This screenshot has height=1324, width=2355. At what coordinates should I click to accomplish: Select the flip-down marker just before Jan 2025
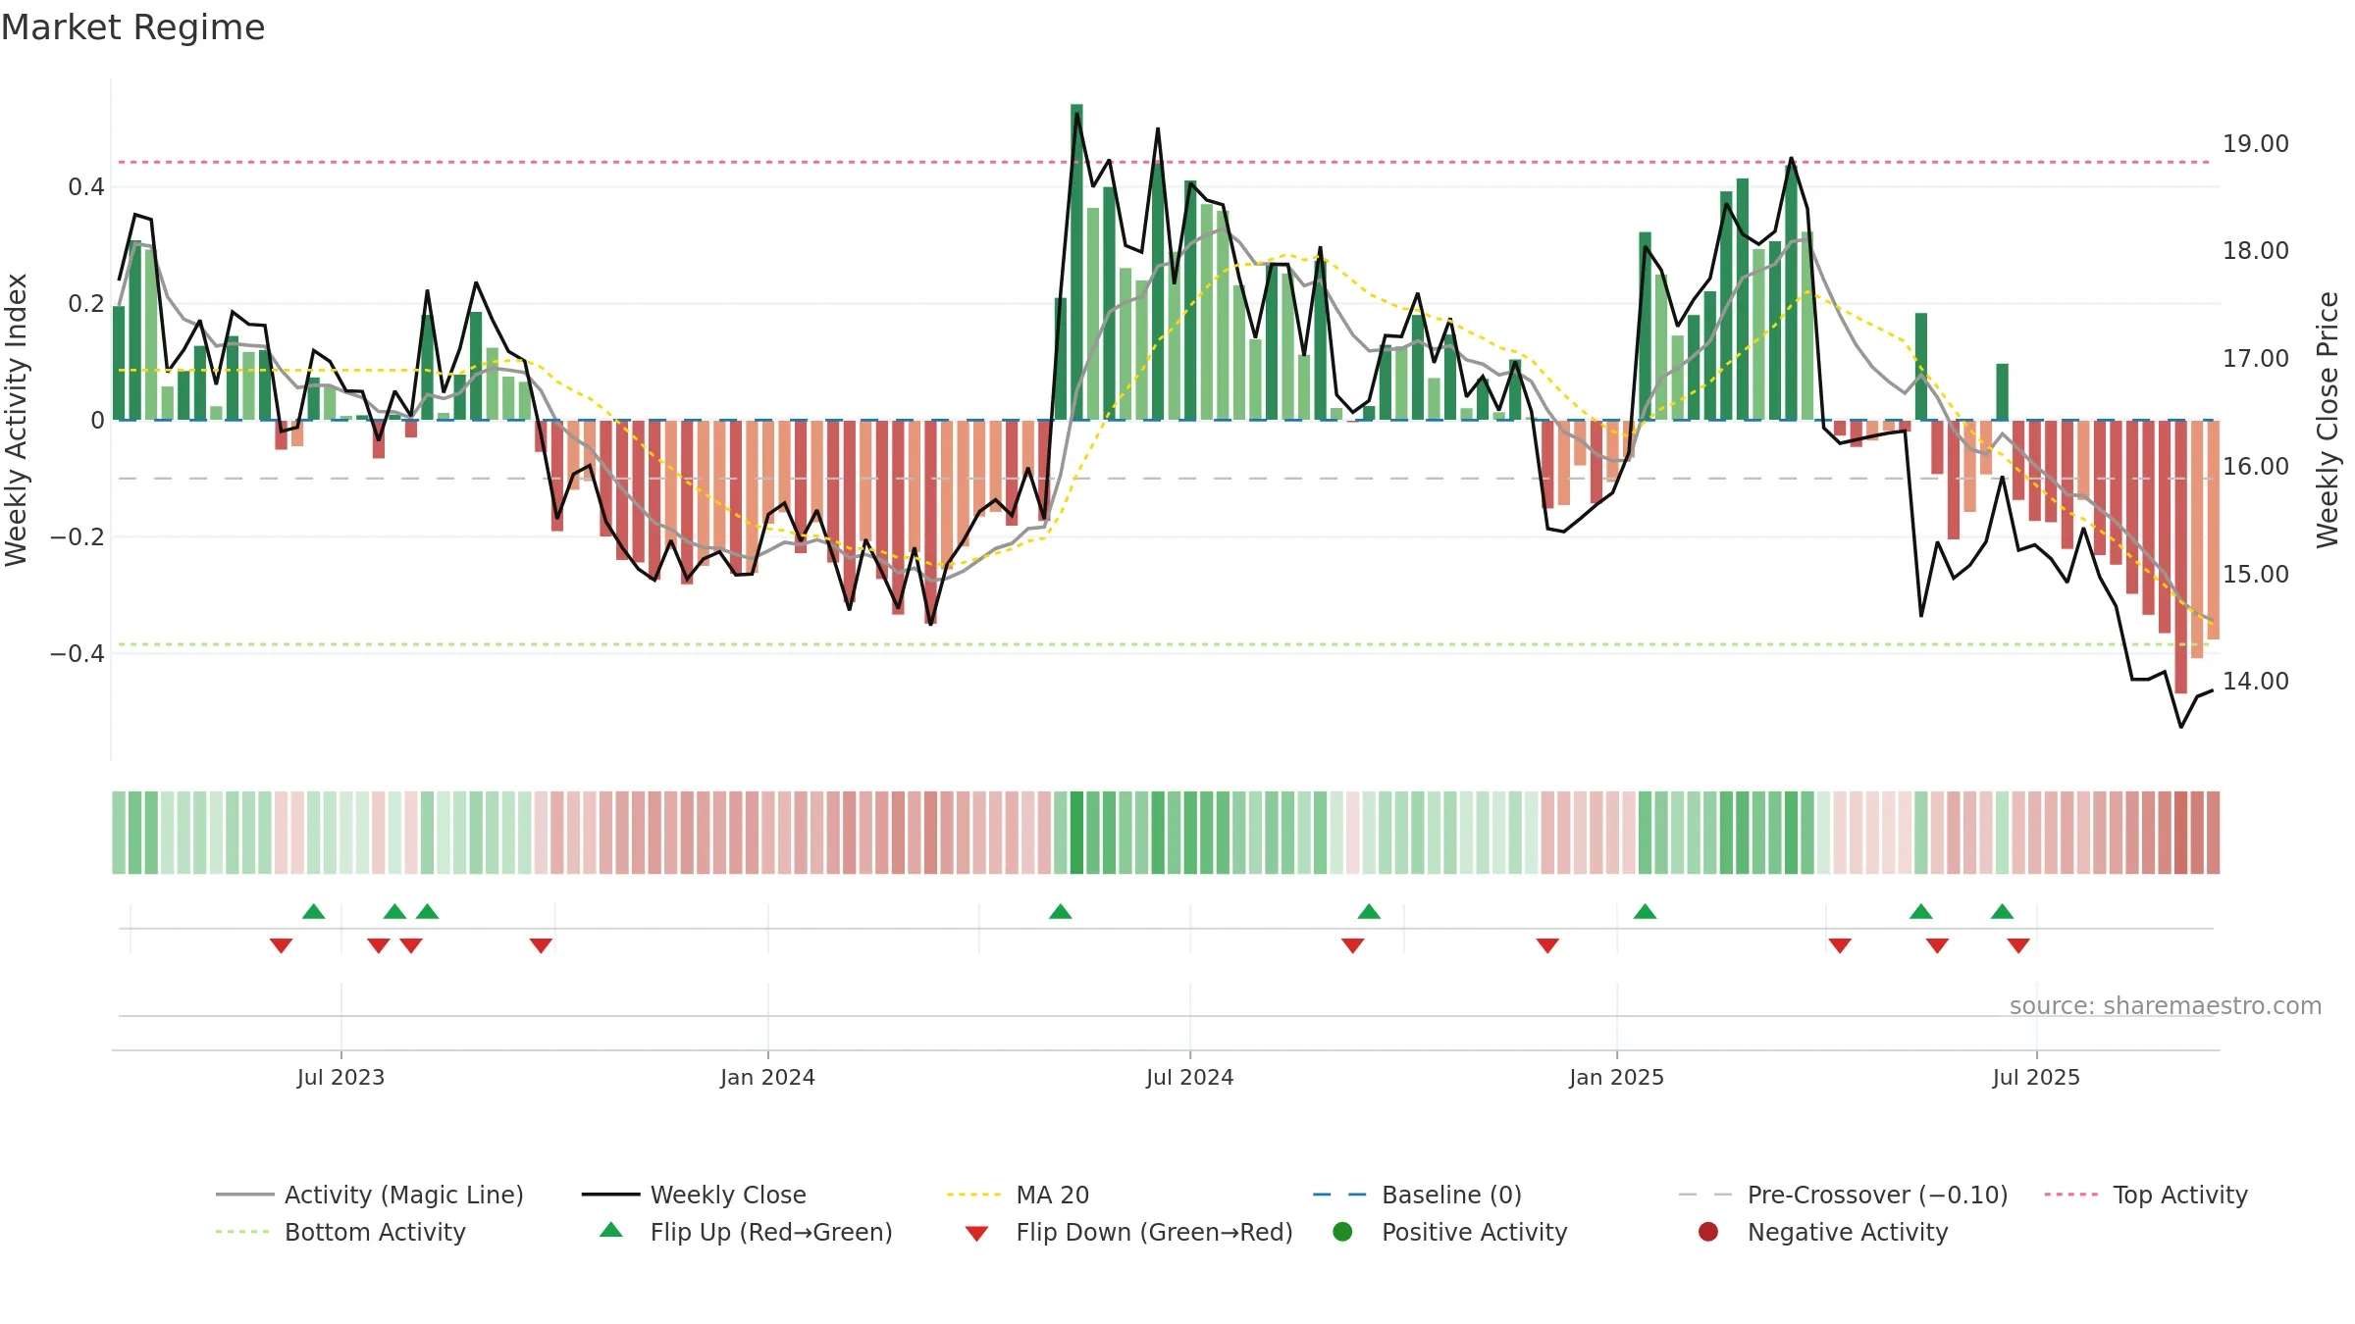[1547, 945]
